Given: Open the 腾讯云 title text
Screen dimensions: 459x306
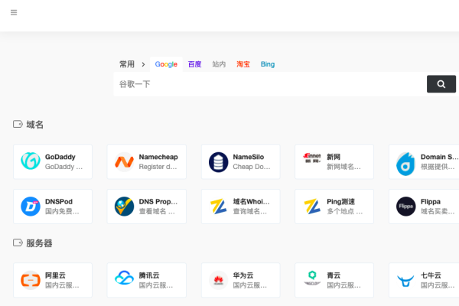Looking at the screenshot, I should point(149,275).
